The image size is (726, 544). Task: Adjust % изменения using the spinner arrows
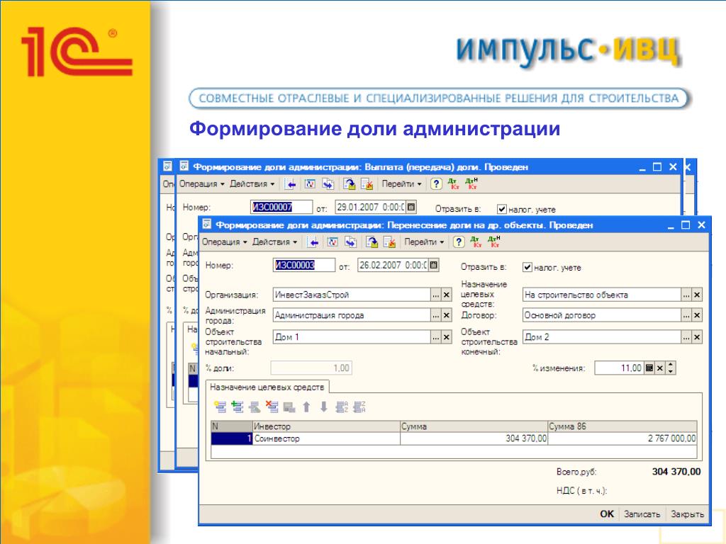pos(671,368)
